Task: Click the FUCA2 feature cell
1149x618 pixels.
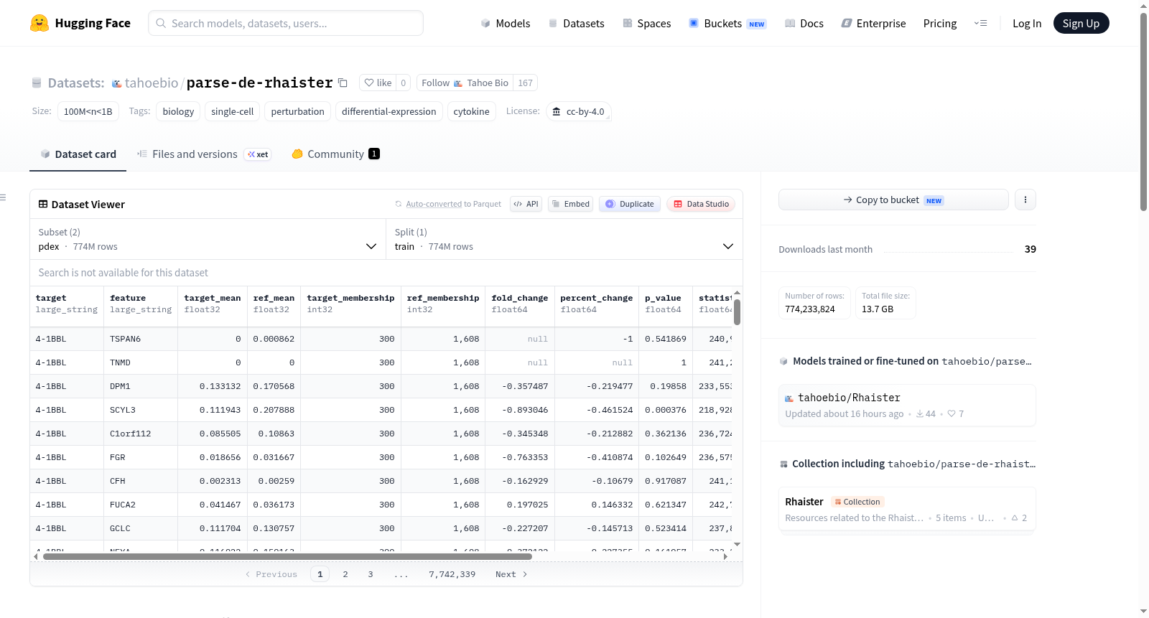Action: [x=141, y=505]
